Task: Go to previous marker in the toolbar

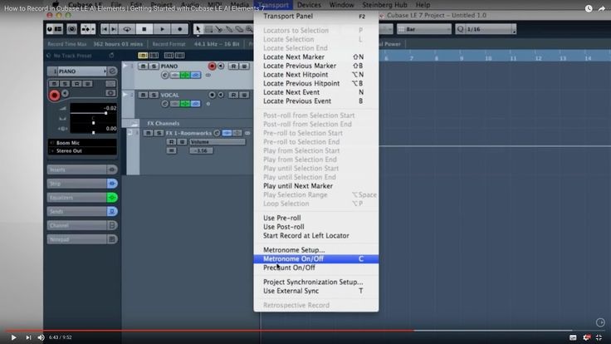Action: [x=105, y=29]
